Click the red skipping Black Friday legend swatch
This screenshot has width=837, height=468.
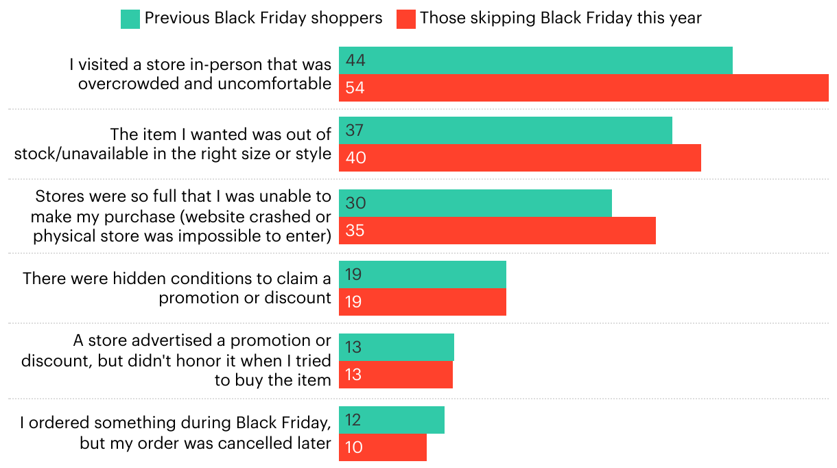pyautogui.click(x=406, y=19)
